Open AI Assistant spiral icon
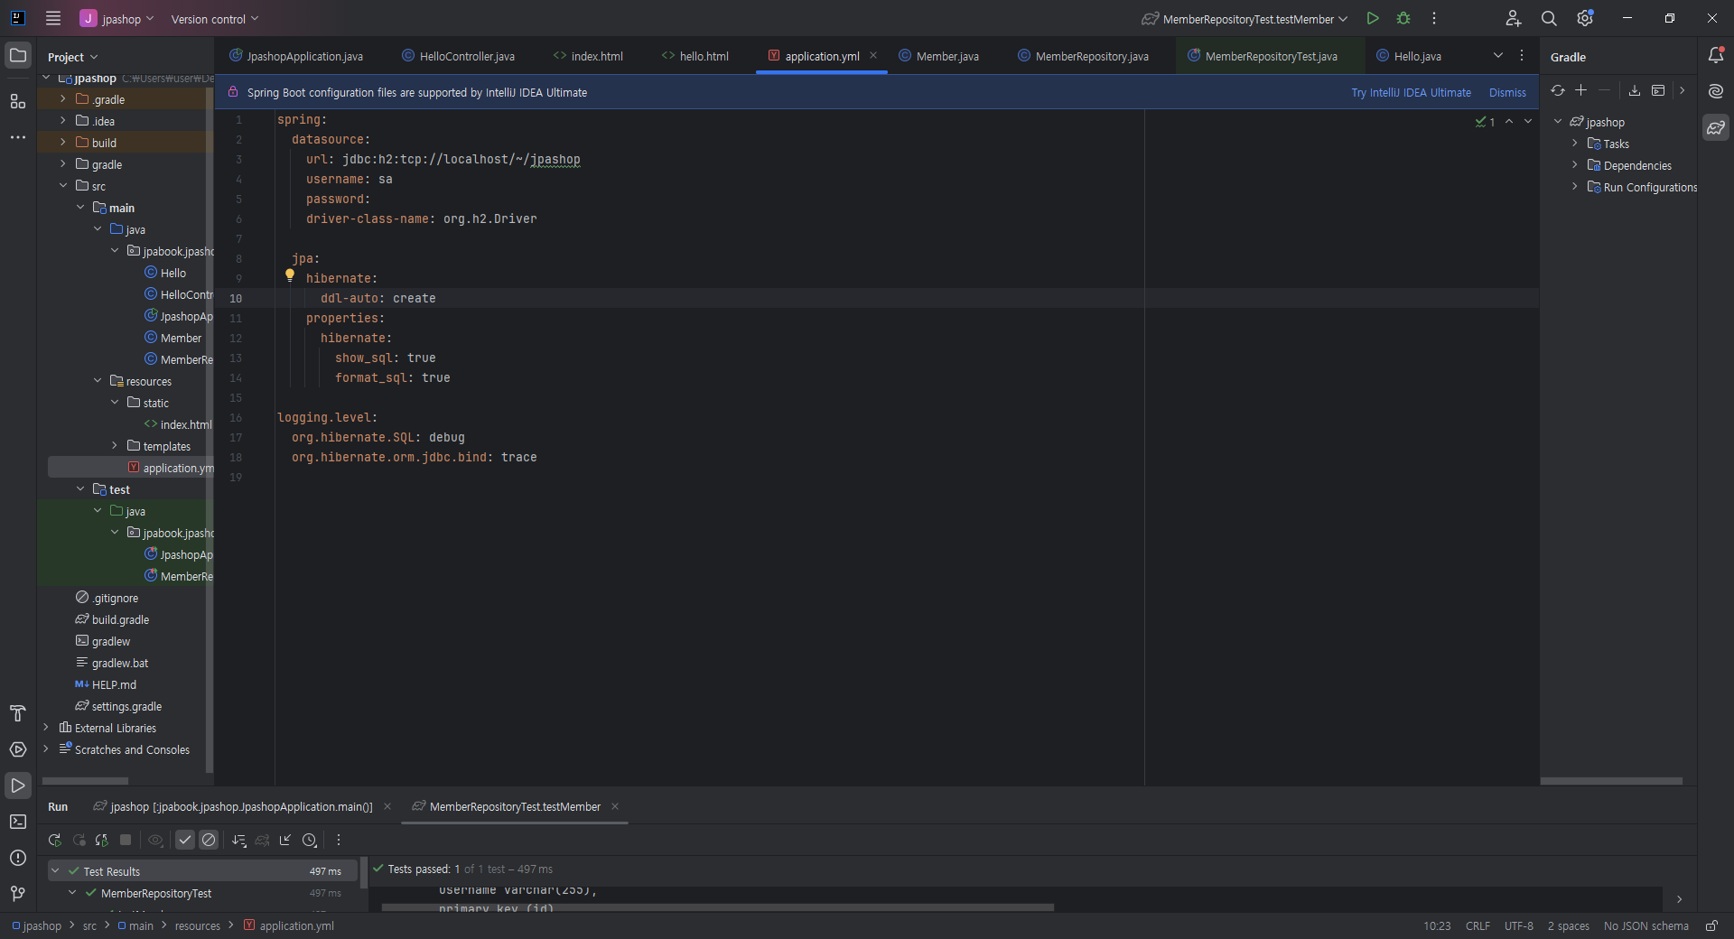 point(1716,91)
